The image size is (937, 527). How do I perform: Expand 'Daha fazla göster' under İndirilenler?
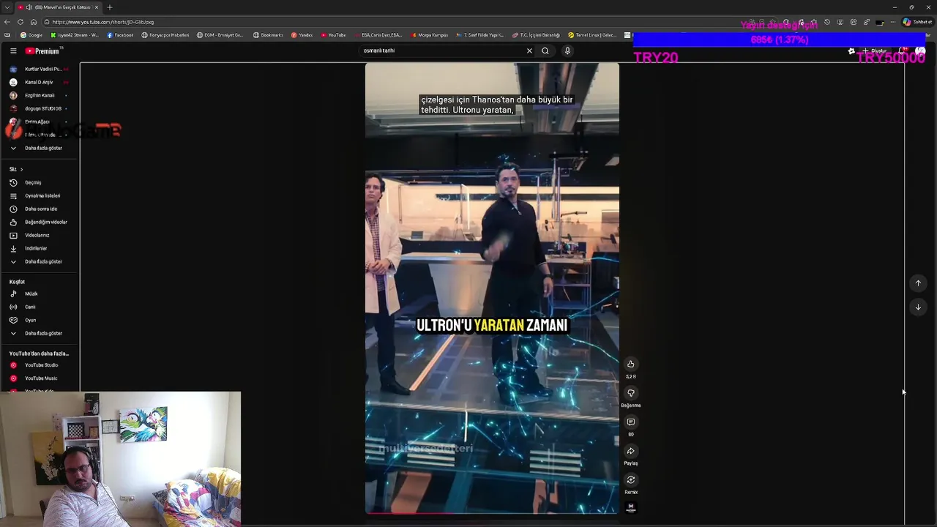[40, 262]
